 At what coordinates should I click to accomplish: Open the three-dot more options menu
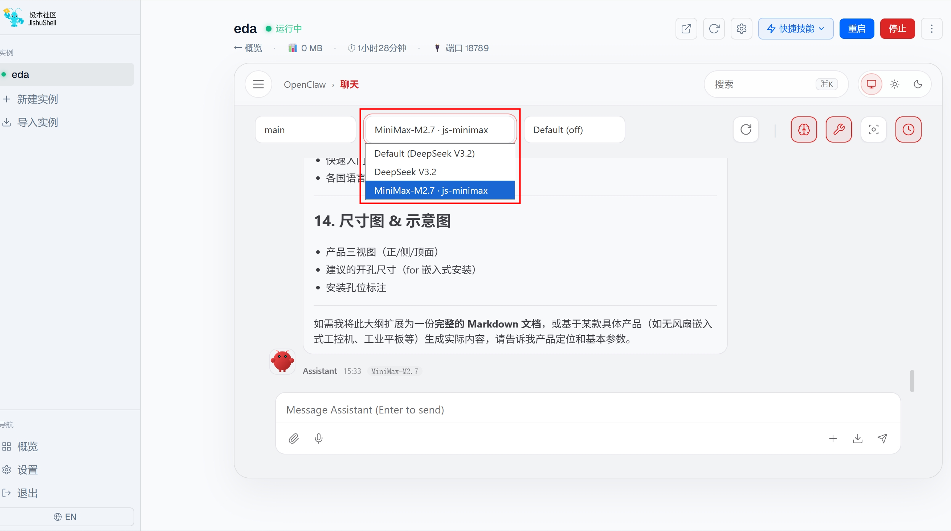click(931, 28)
